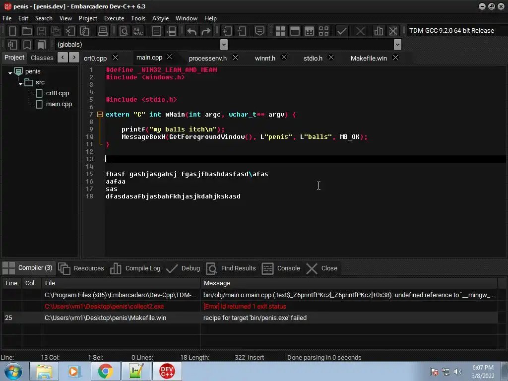Open crt0.cpp in project tree
The width and height of the screenshot is (508, 381).
click(x=58, y=93)
